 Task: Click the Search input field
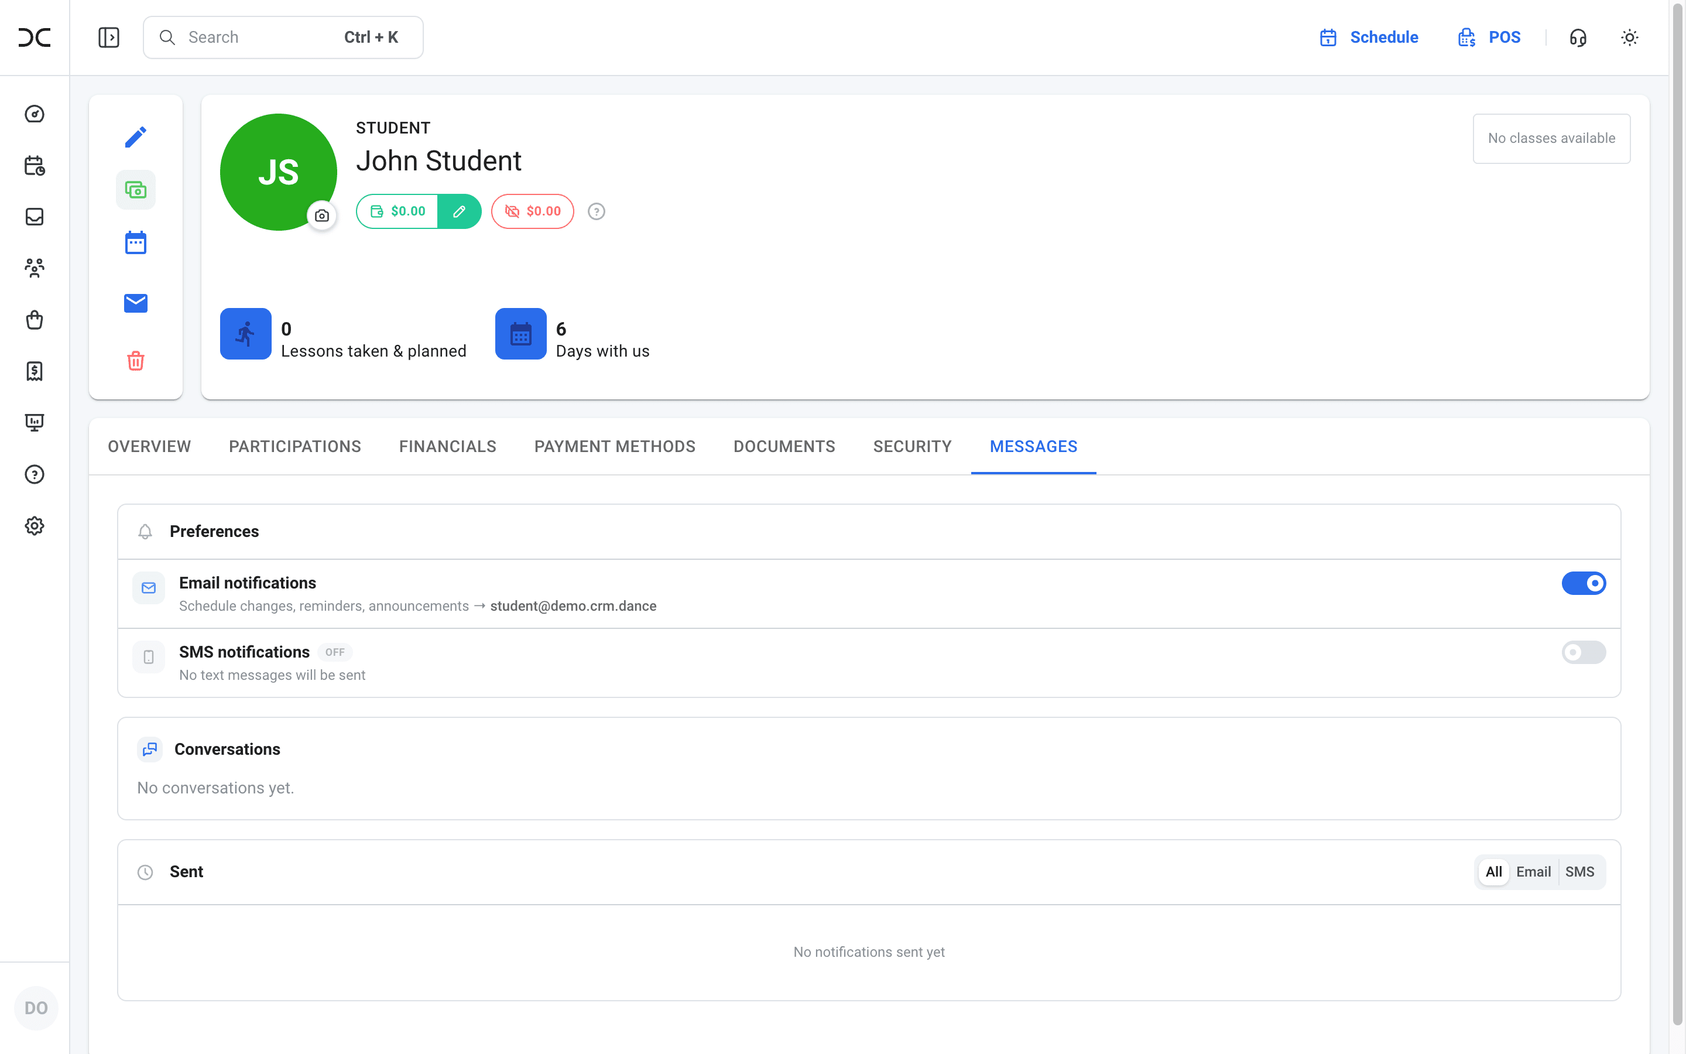[283, 37]
